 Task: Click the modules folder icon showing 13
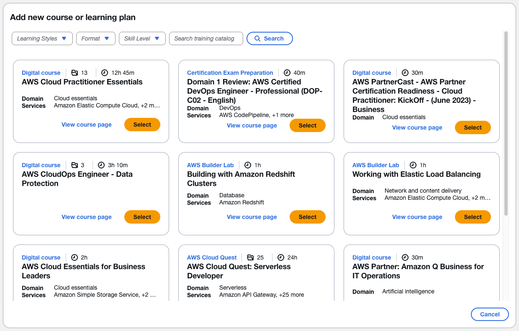pos(75,73)
